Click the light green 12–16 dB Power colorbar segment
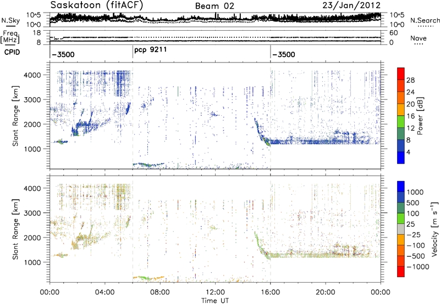 [x=401, y=122]
